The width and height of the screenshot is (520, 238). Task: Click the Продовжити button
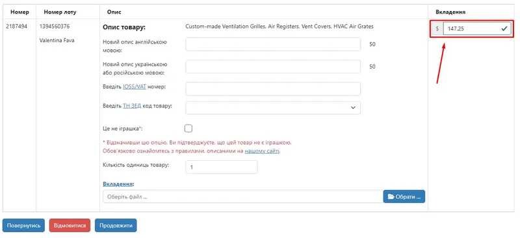[116, 226]
